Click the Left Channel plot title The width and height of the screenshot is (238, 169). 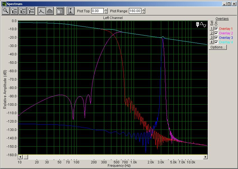pos(113,18)
